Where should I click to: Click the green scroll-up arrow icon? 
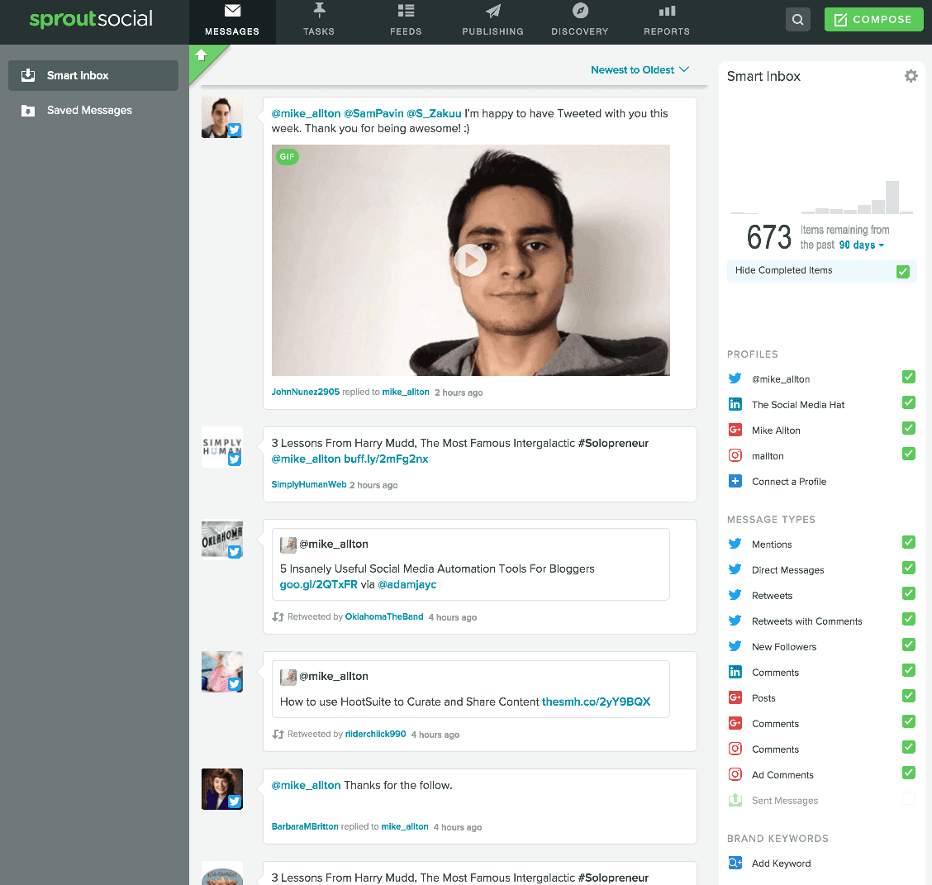[201, 56]
